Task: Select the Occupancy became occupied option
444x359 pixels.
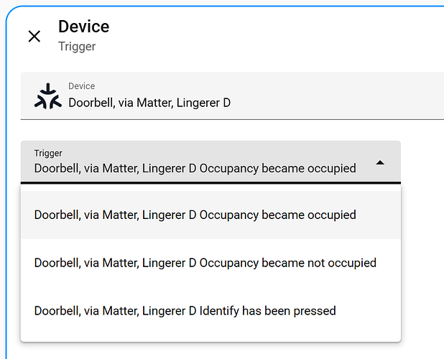Action: click(x=195, y=215)
